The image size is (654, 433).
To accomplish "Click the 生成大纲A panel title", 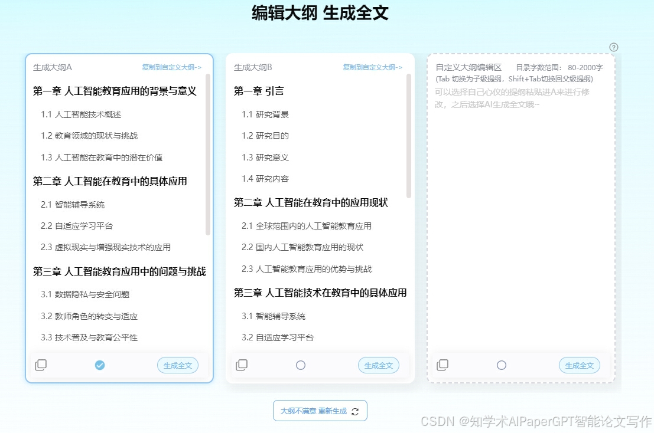I will click(53, 67).
